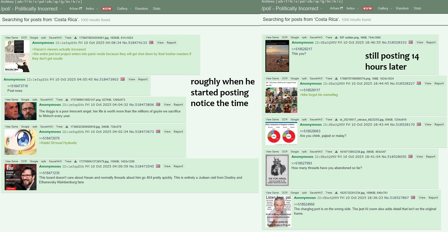Open the Gallery dropdown on the right page
Screen dimensions: 448x232
(x=385, y=8)
